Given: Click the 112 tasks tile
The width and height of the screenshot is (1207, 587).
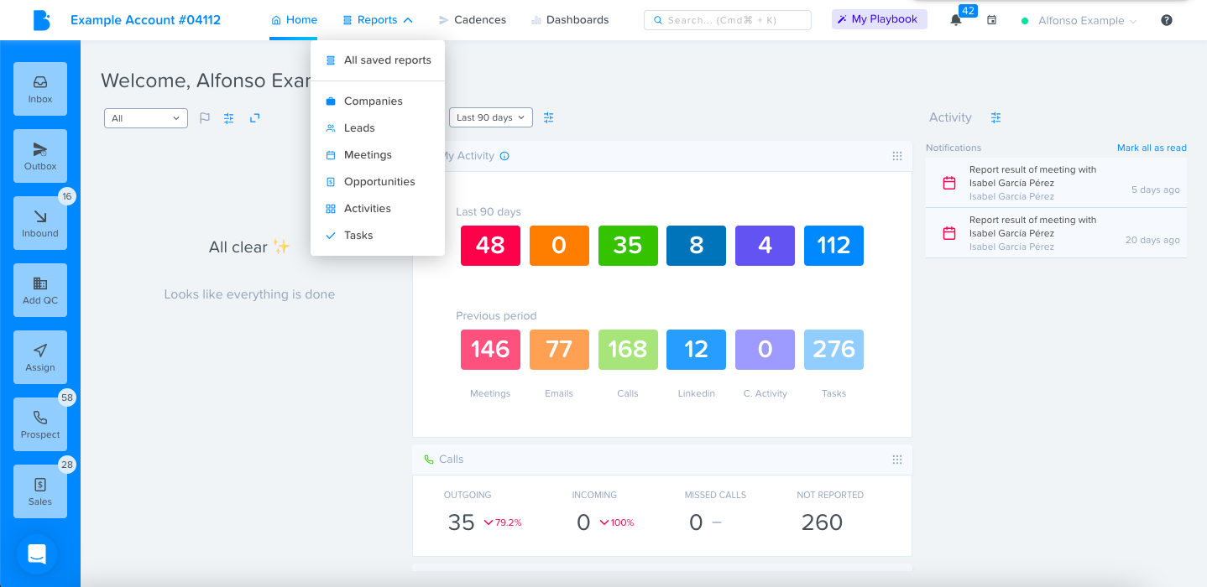Looking at the screenshot, I should coord(833,246).
